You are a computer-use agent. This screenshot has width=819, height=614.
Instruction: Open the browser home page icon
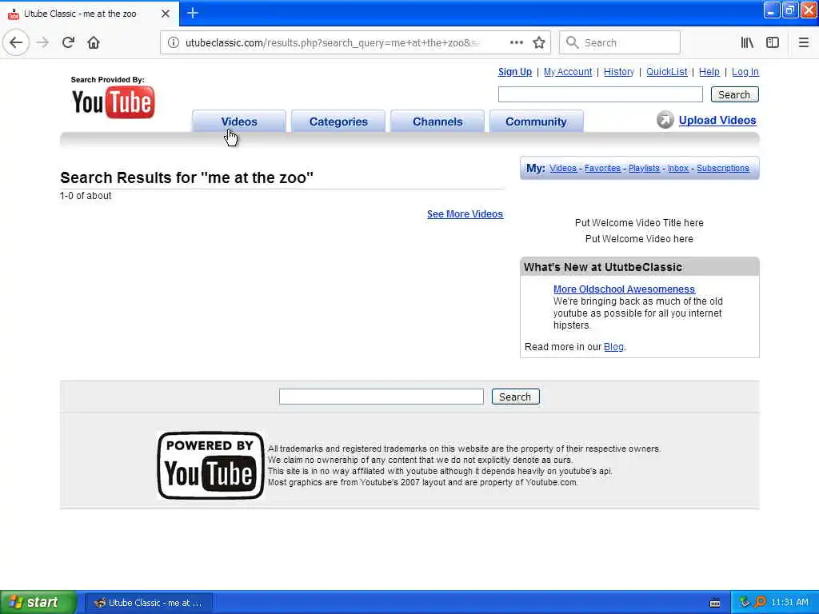point(94,42)
